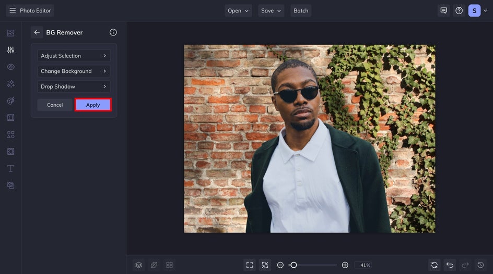
Task: Open the Edit sliders tool in sidebar
Action: point(10,50)
